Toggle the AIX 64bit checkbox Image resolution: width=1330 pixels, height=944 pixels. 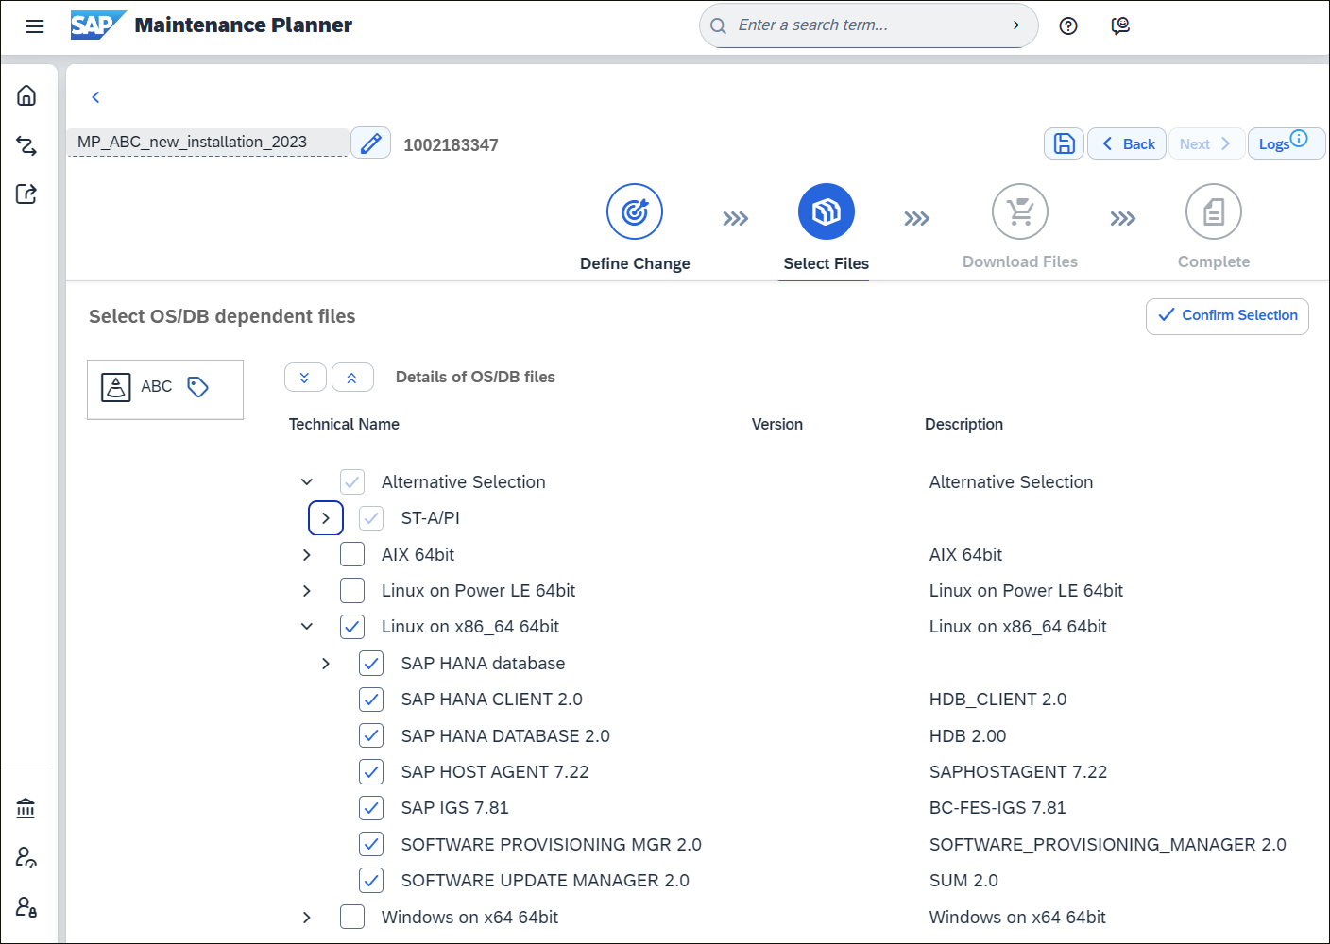(x=352, y=554)
